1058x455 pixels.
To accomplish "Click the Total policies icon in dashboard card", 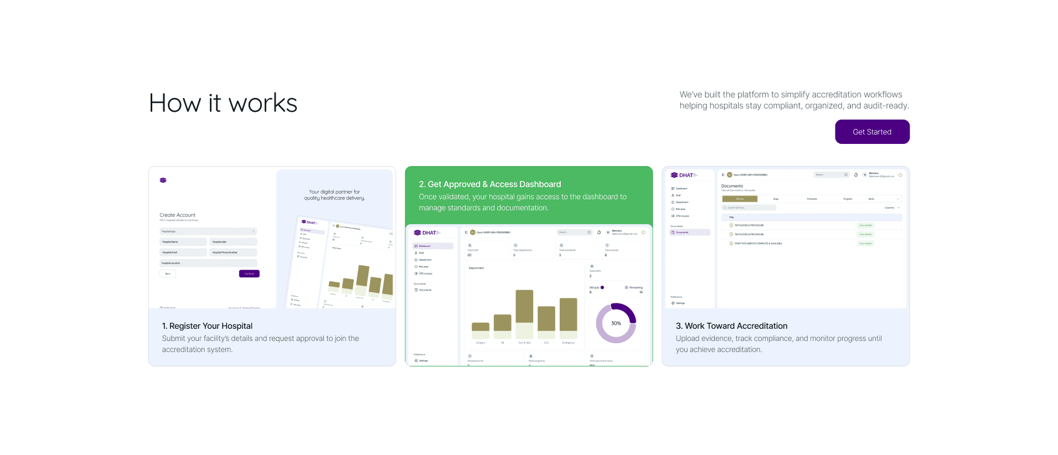I will (x=607, y=245).
